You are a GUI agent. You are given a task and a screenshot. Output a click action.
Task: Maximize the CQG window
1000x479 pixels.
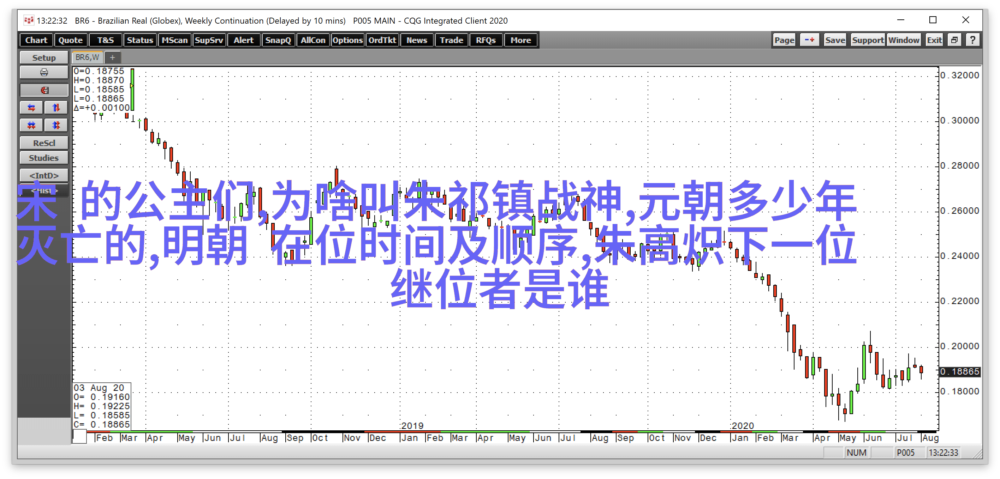point(933,20)
